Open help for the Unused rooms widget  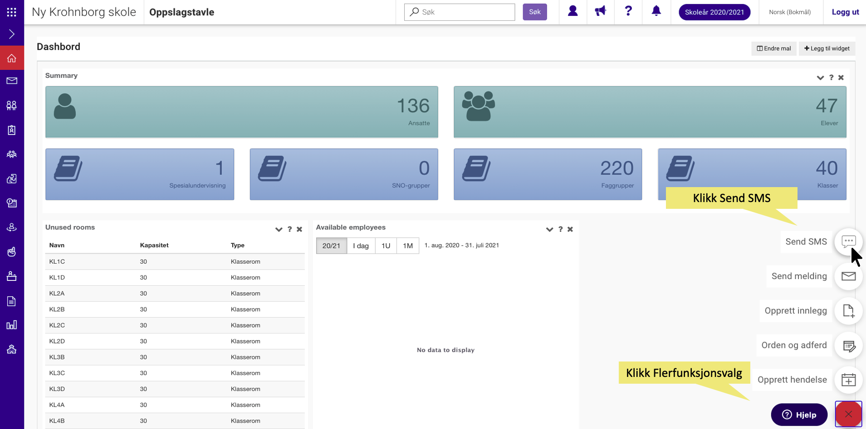pyautogui.click(x=289, y=229)
